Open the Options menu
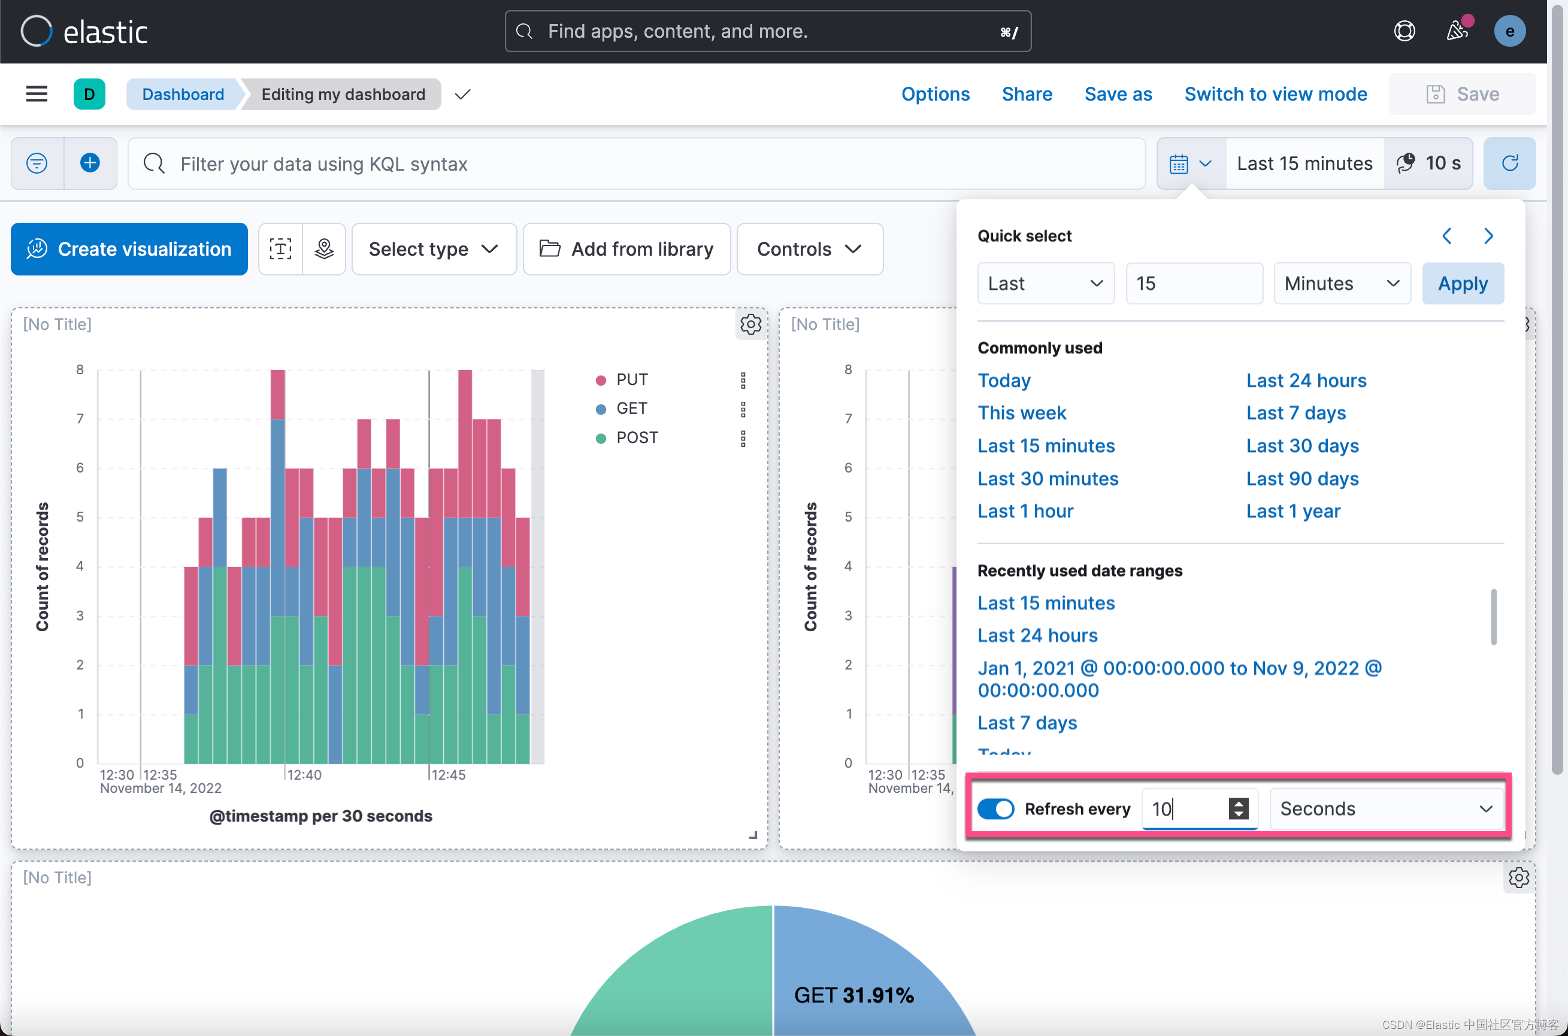The width and height of the screenshot is (1568, 1036). pos(935,94)
